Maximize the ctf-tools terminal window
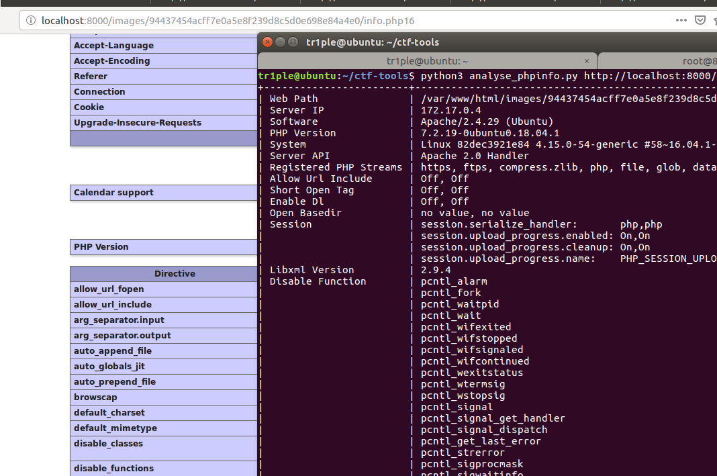The width and height of the screenshot is (717, 476). click(293, 42)
